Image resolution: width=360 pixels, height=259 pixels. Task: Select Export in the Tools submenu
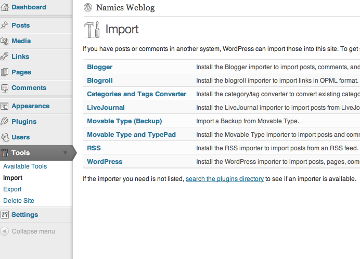coord(12,189)
